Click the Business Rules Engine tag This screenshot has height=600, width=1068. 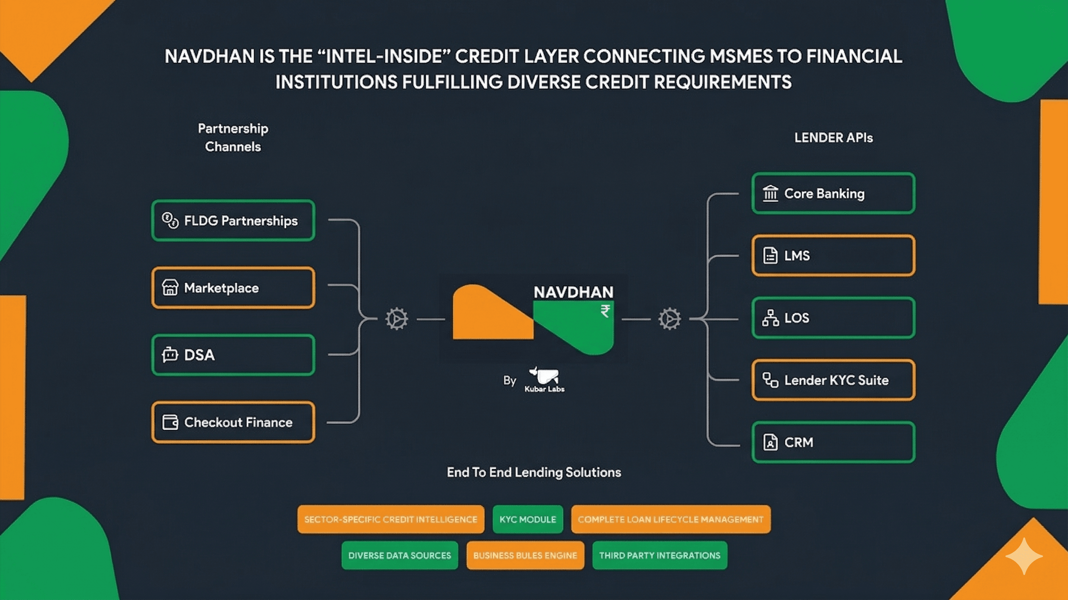525,555
